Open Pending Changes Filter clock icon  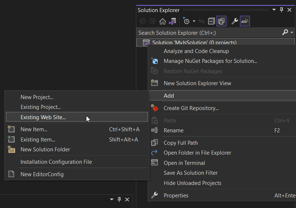click(x=186, y=21)
